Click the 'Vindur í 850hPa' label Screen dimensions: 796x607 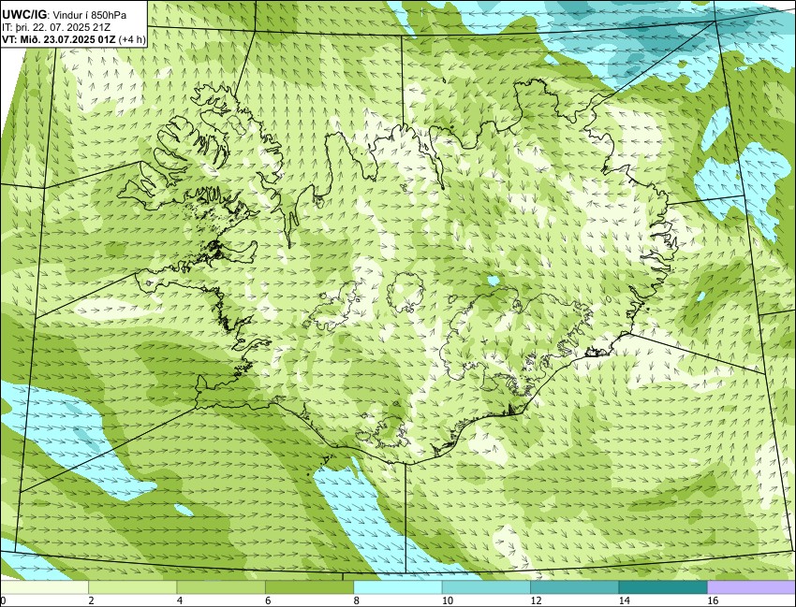click(x=90, y=16)
